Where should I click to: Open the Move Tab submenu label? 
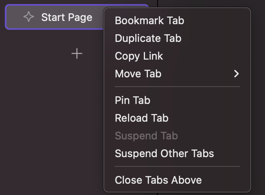click(x=138, y=74)
